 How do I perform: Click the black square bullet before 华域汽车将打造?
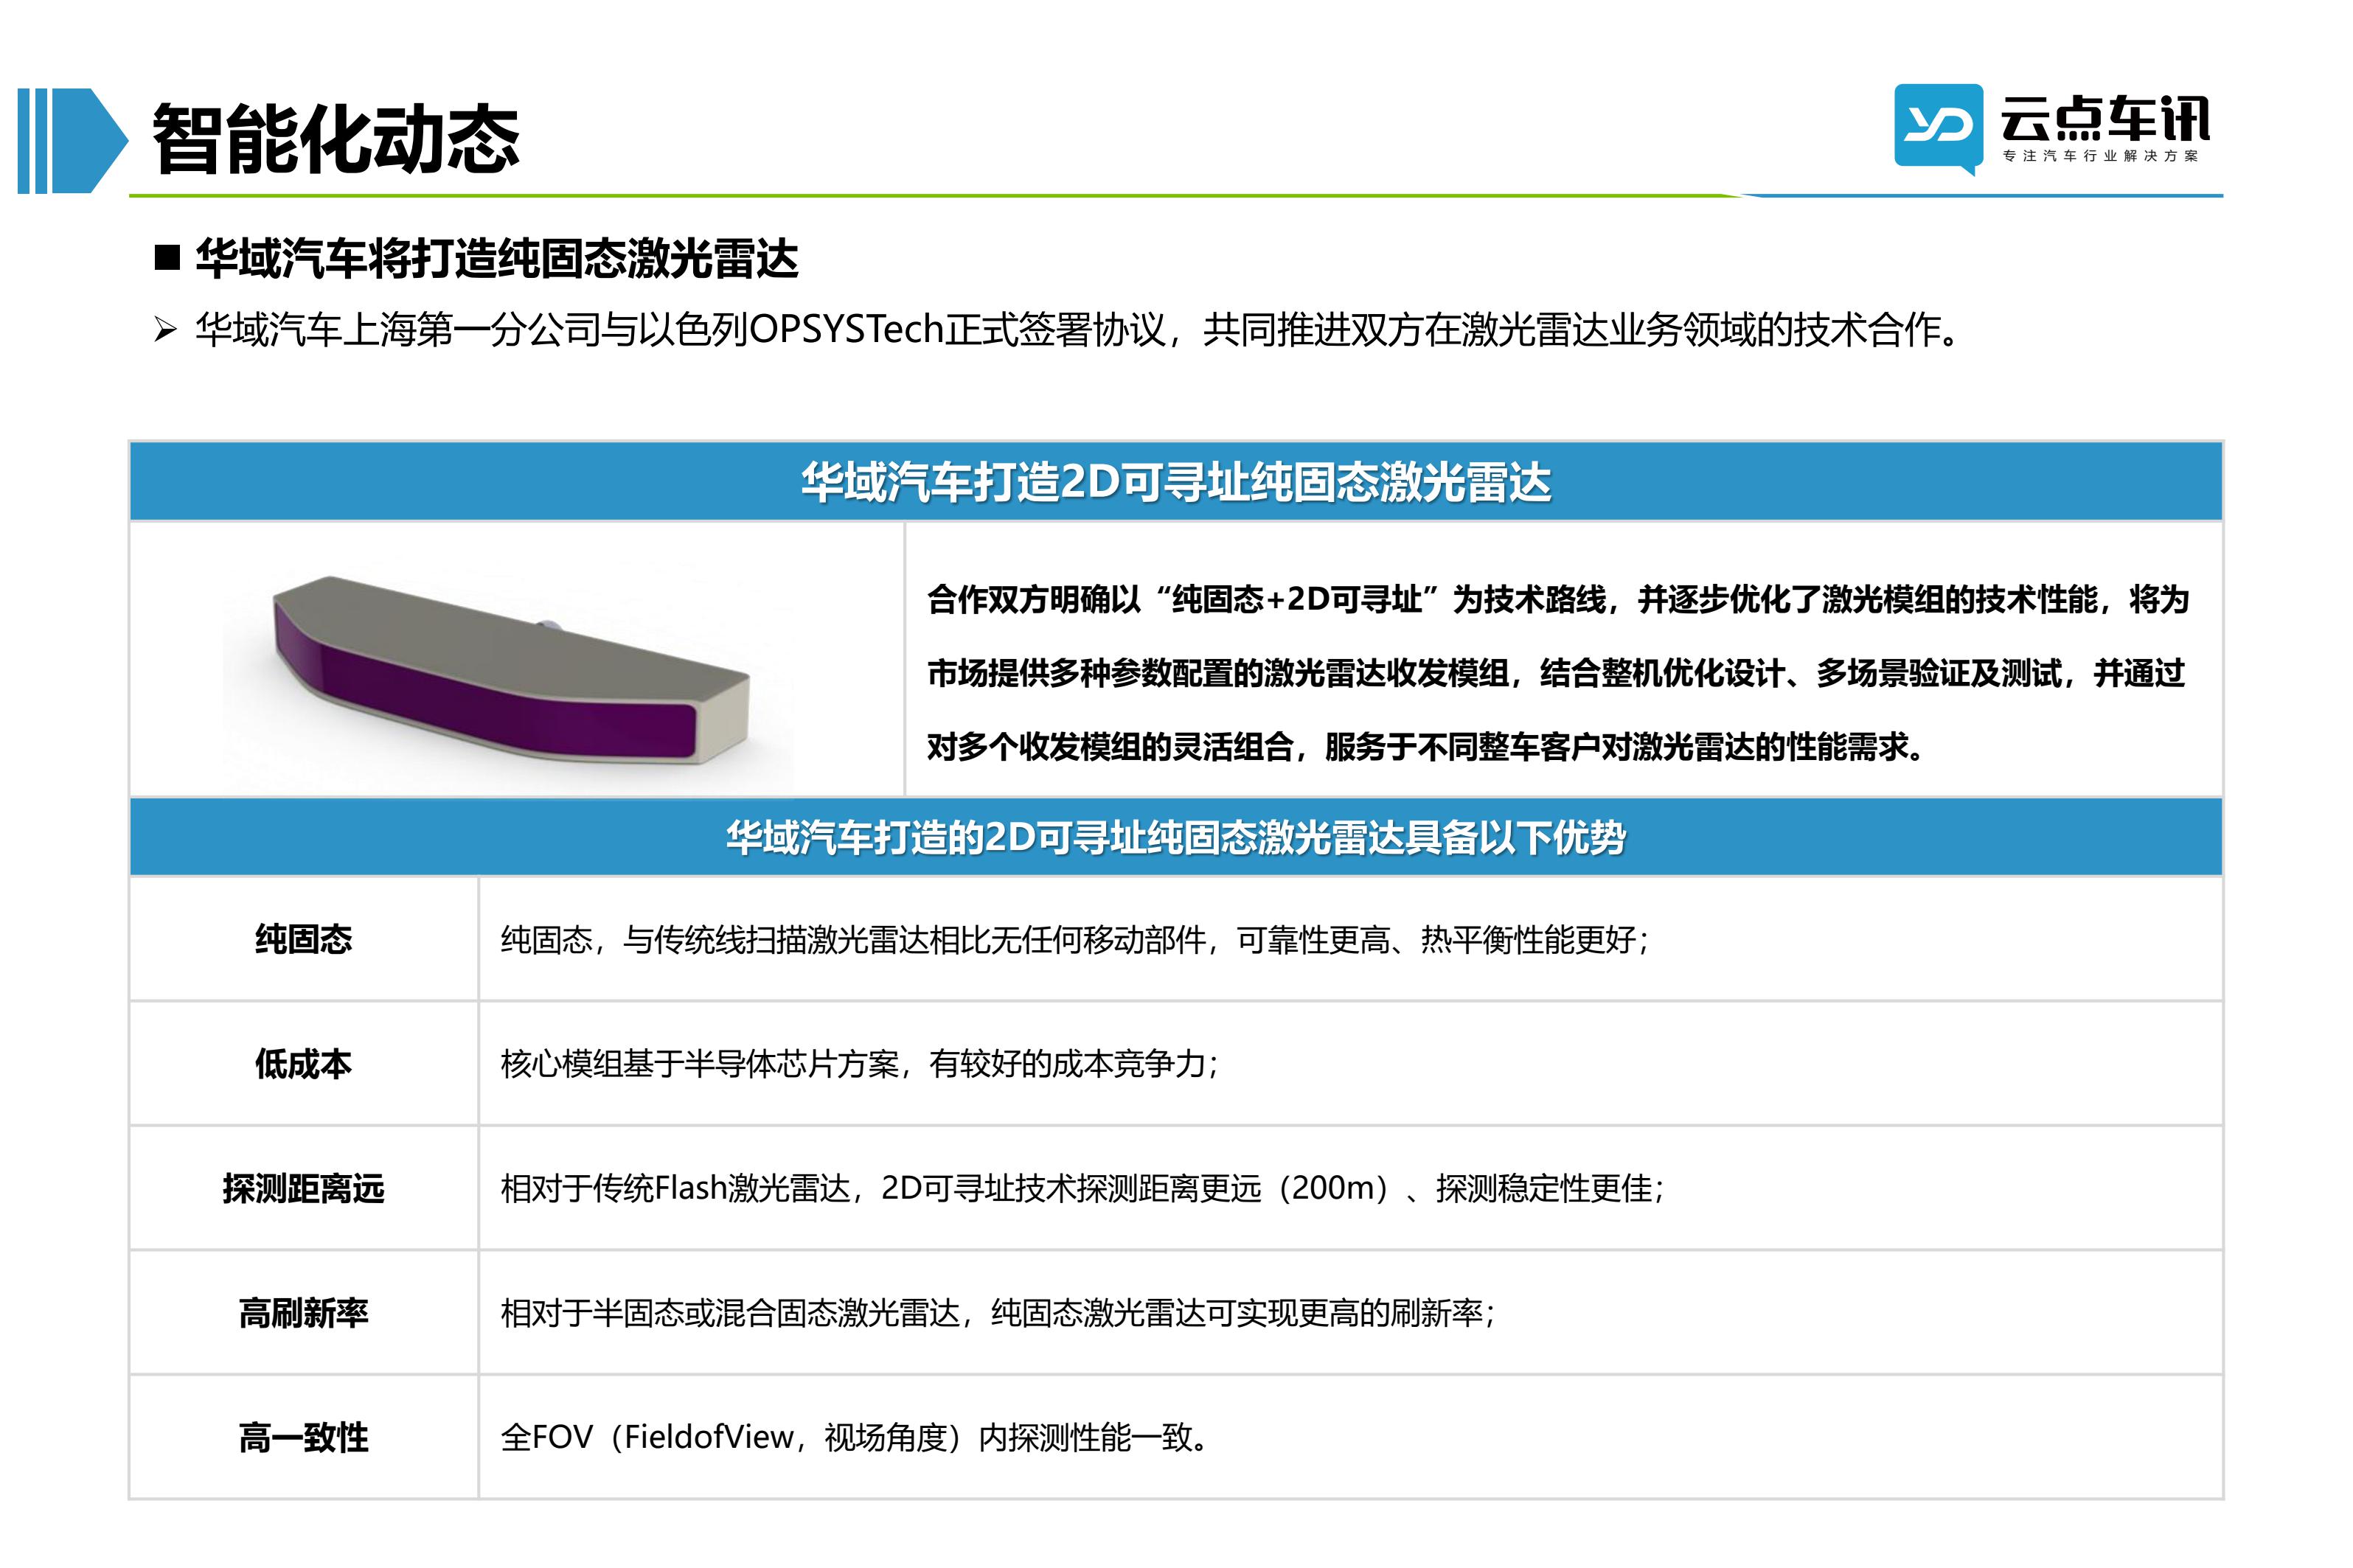tap(167, 258)
